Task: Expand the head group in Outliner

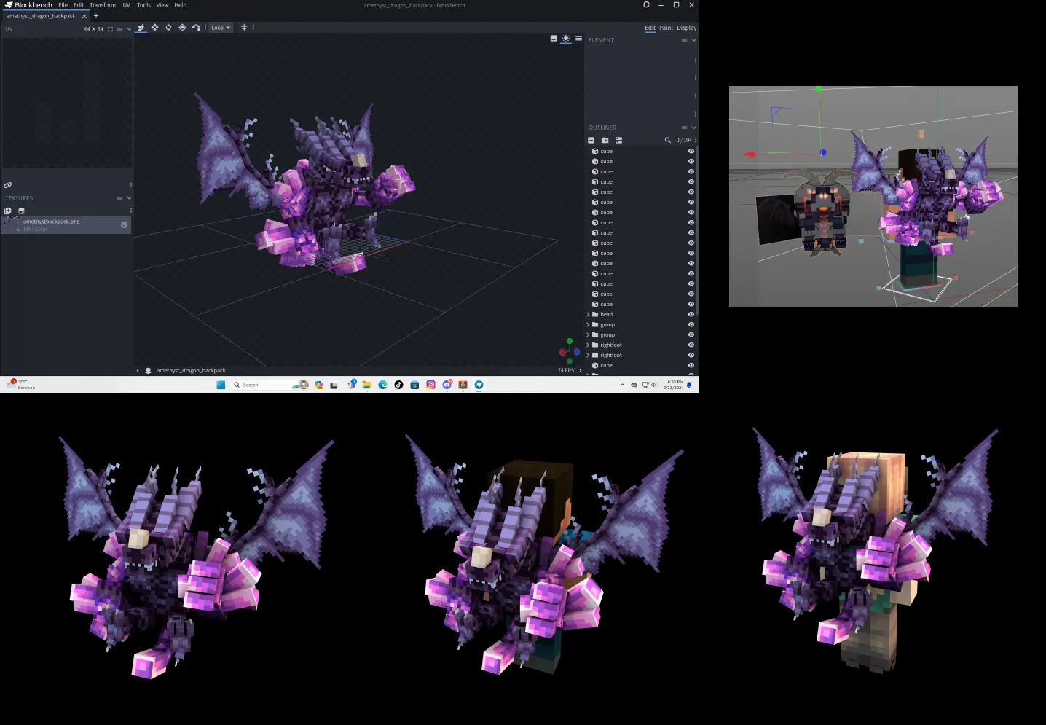Action: [x=588, y=315]
